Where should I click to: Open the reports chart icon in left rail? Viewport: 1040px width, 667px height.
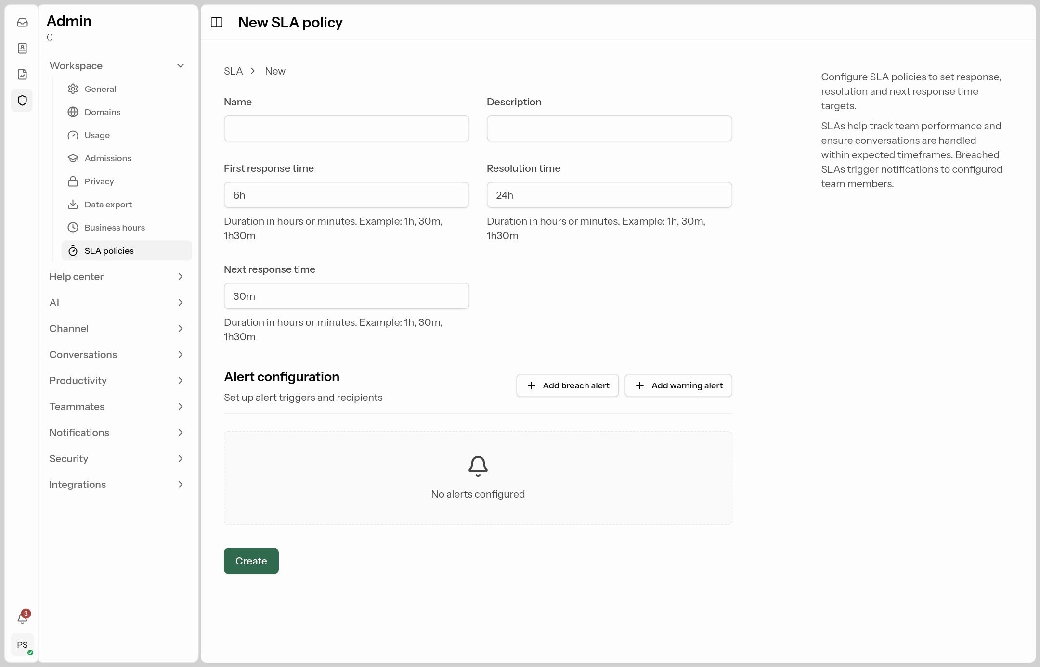(x=22, y=74)
